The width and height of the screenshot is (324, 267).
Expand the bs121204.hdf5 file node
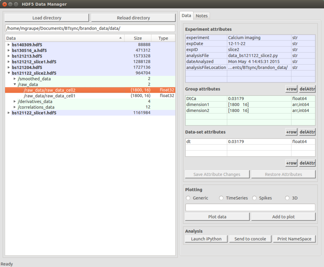(x=9, y=67)
